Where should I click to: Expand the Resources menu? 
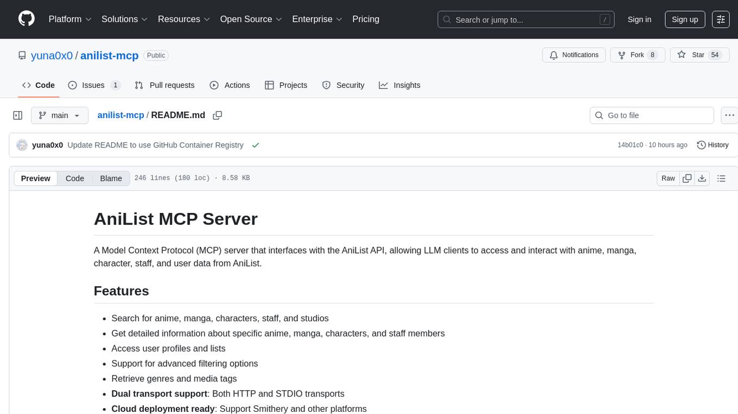[x=184, y=19]
